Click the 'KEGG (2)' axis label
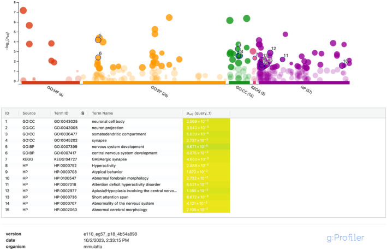Viewport: 387px width, 250px height. 258,91
